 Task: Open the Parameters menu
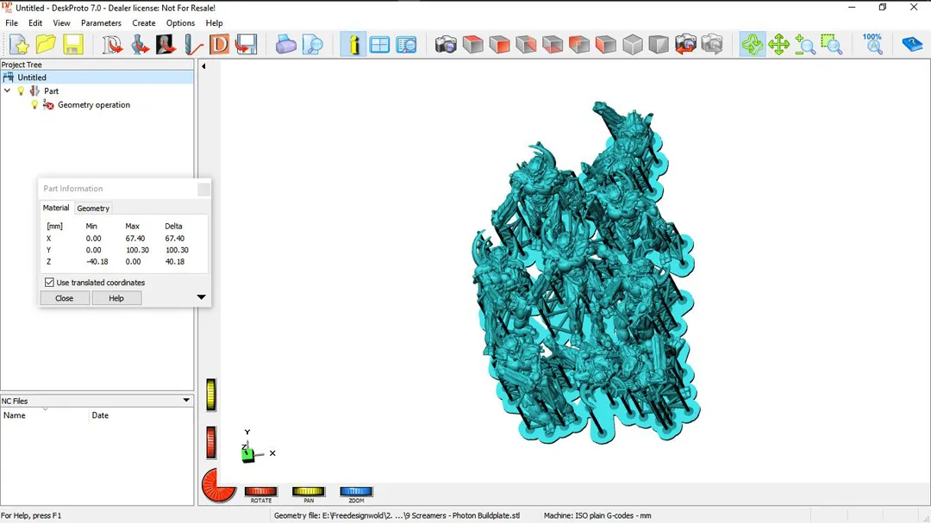point(101,23)
